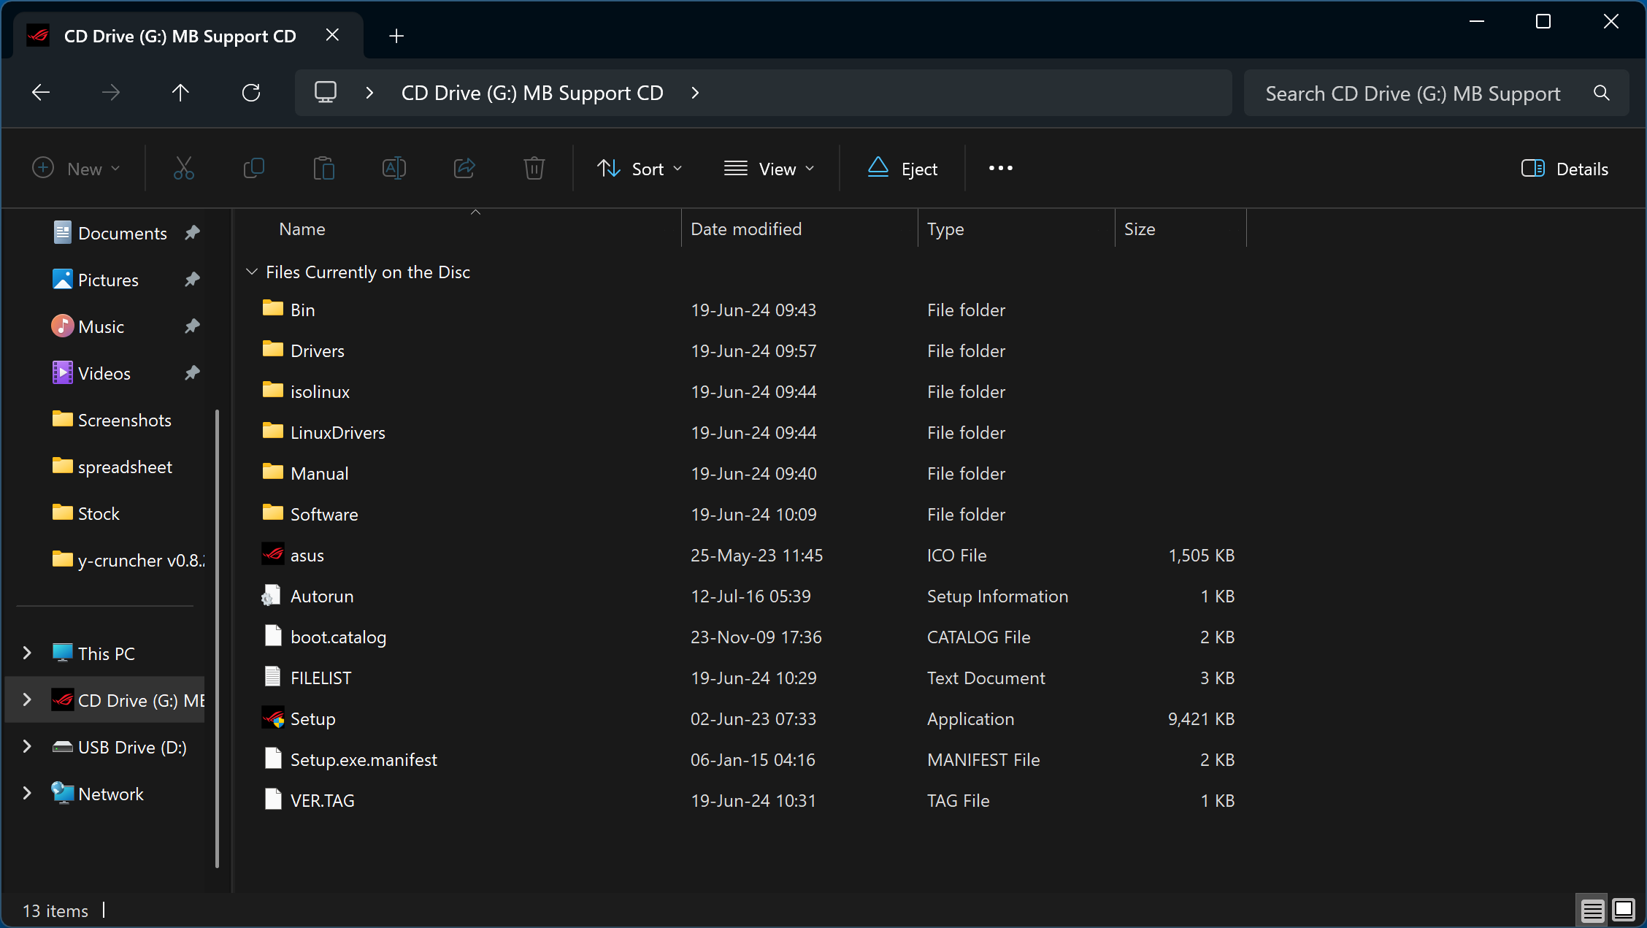Image resolution: width=1647 pixels, height=928 pixels.
Task: Go up one folder level arrow
Action: point(180,93)
